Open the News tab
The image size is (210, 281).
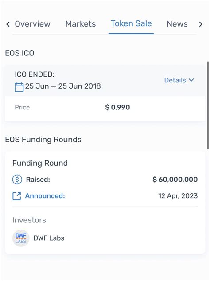pos(177,24)
